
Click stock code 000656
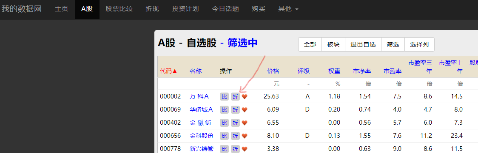[x=171, y=136]
